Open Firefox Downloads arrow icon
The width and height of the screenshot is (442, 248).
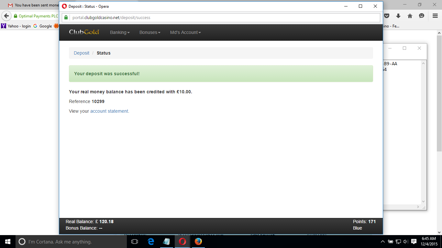pos(398,16)
